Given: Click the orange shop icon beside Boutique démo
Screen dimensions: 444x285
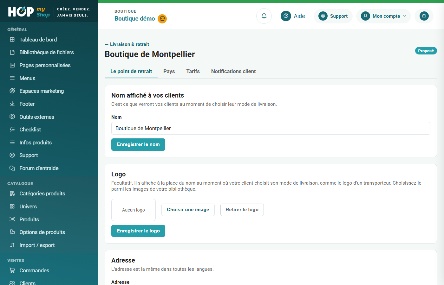Looking at the screenshot, I should tap(162, 19).
